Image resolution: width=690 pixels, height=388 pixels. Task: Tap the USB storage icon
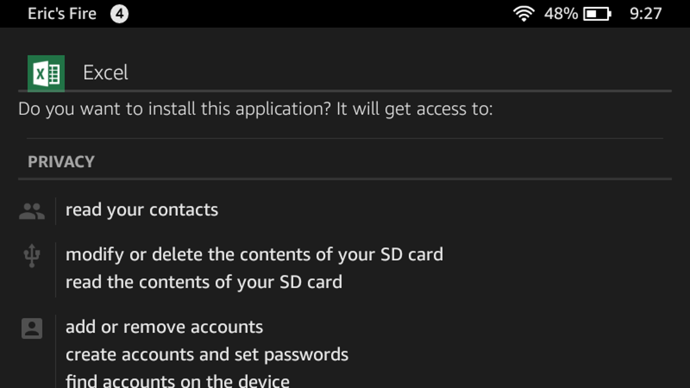tap(32, 256)
